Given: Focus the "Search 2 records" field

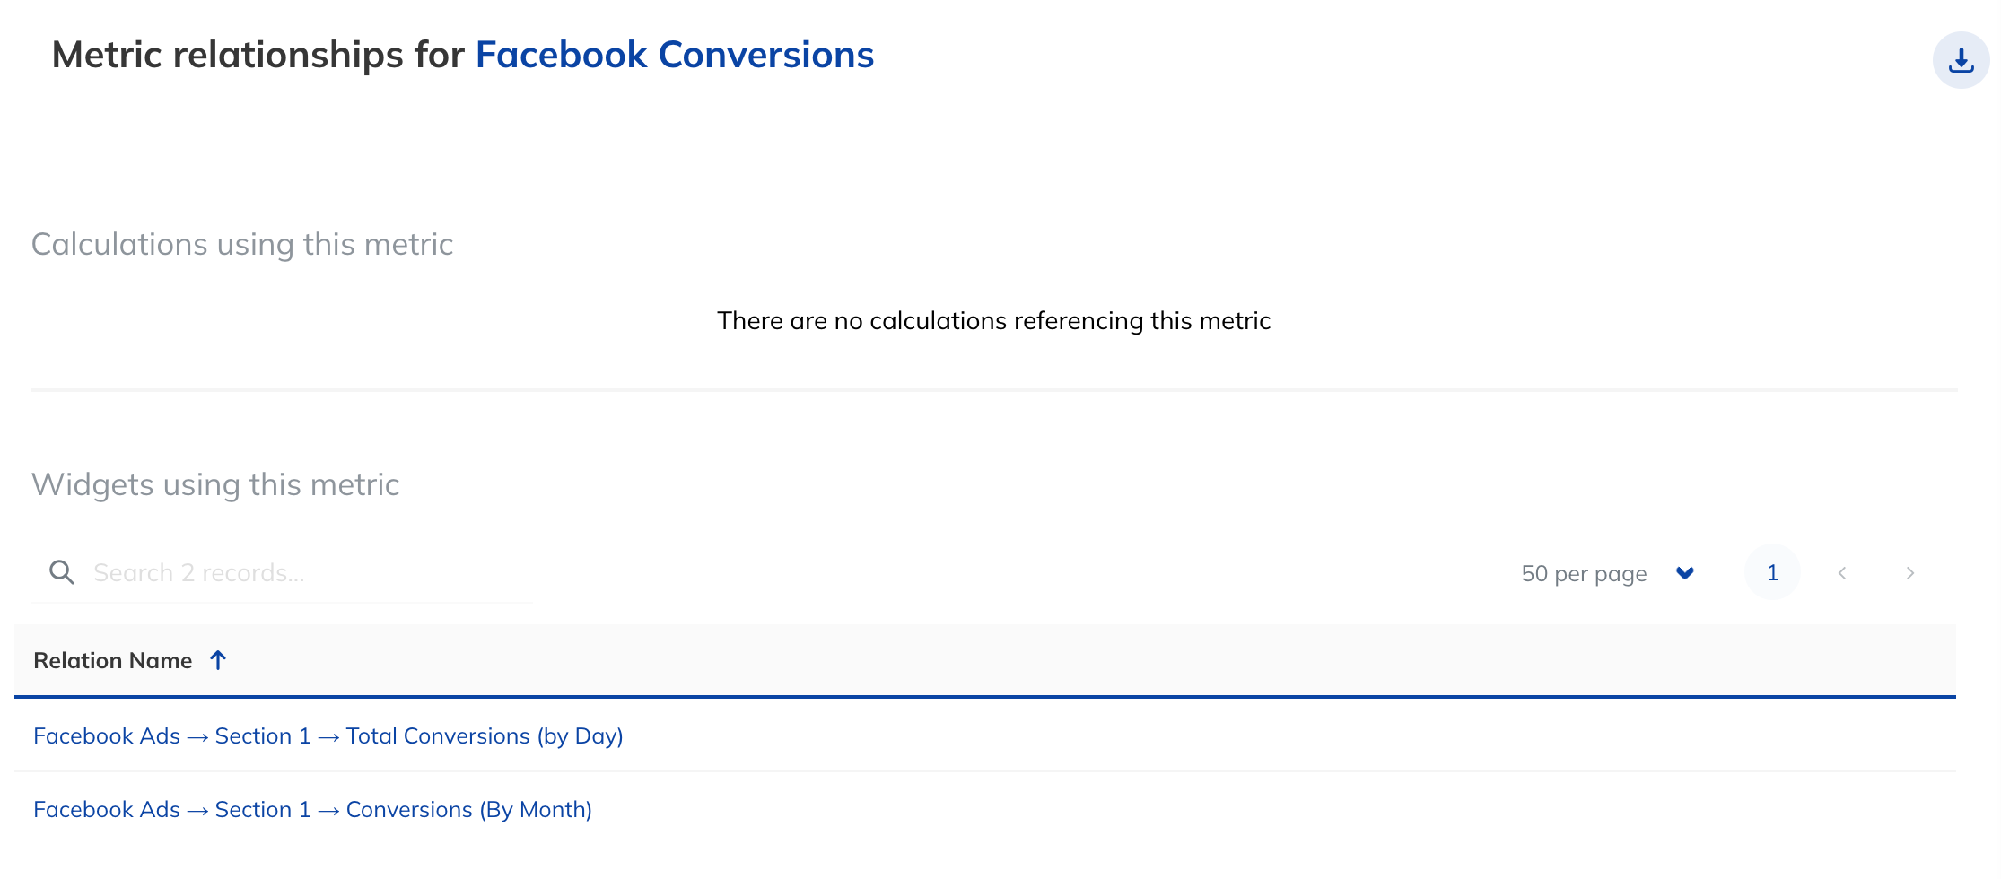Looking at the screenshot, I should (305, 573).
